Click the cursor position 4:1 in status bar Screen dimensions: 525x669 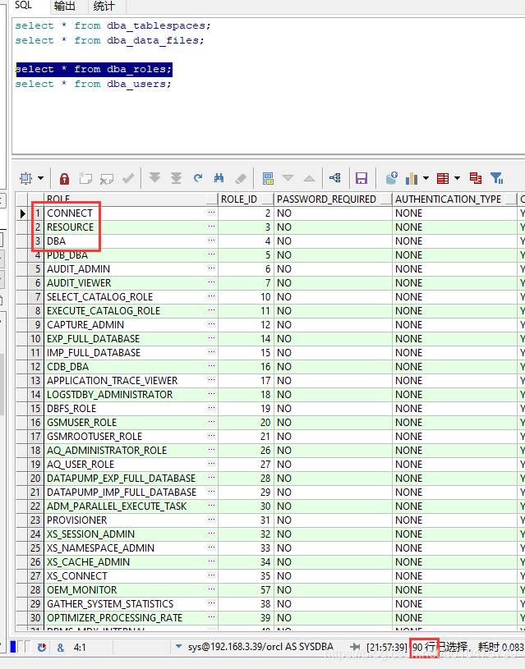click(80, 648)
